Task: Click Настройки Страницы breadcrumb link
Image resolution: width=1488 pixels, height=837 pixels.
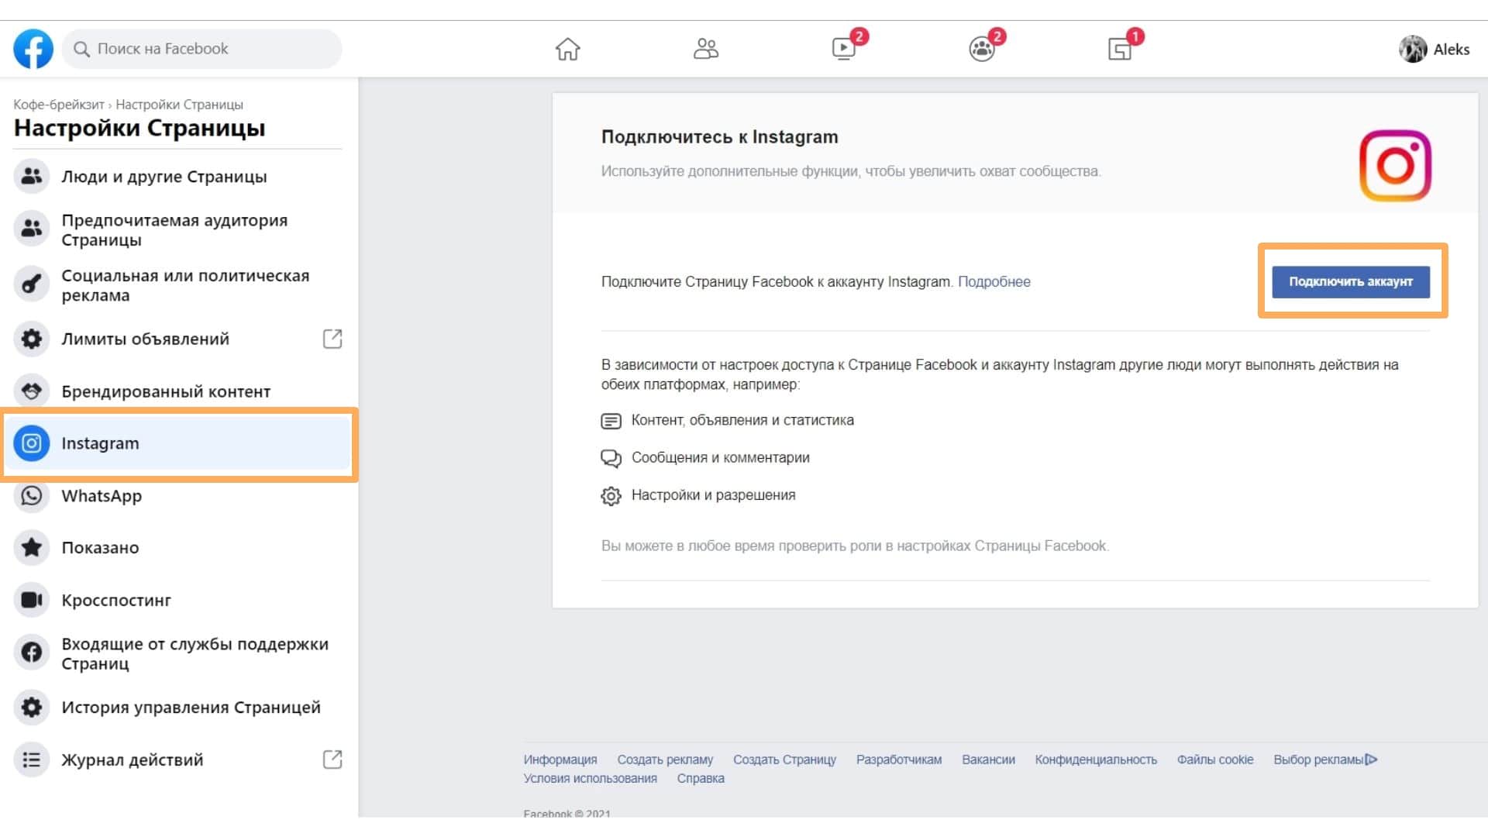Action: [179, 105]
